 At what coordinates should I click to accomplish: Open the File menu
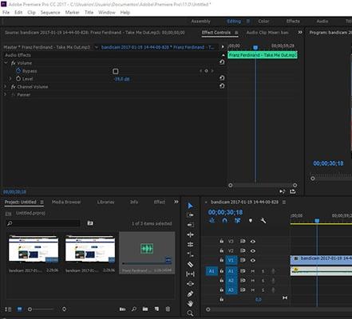[x=6, y=13]
